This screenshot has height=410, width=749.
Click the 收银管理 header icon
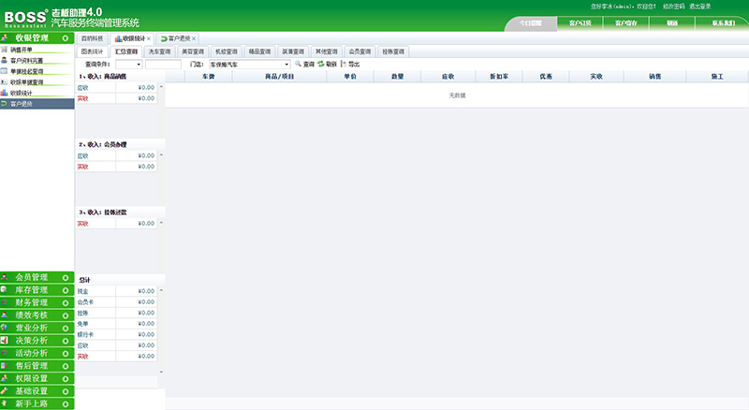coord(5,37)
